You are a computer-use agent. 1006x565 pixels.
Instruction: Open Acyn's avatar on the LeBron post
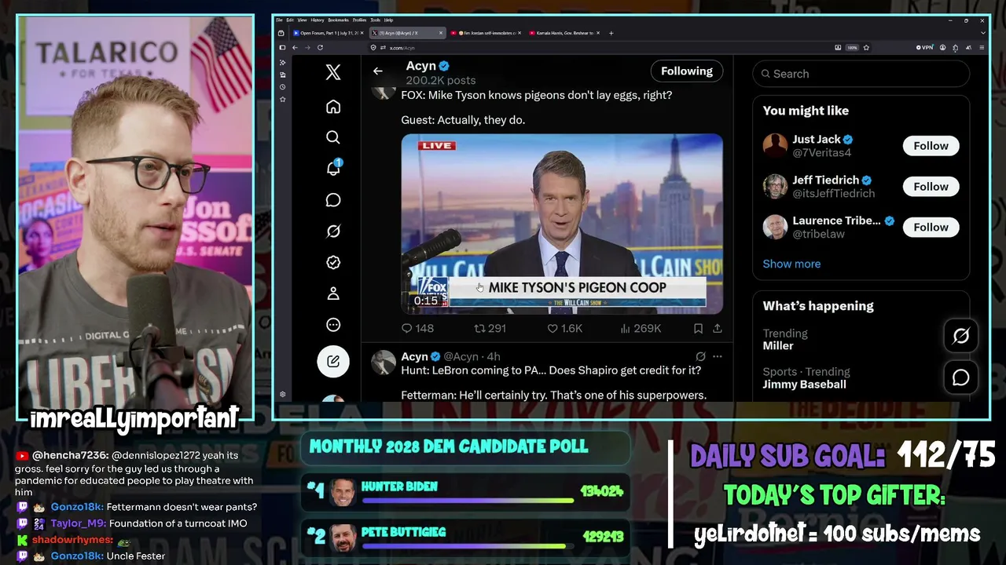tap(384, 363)
